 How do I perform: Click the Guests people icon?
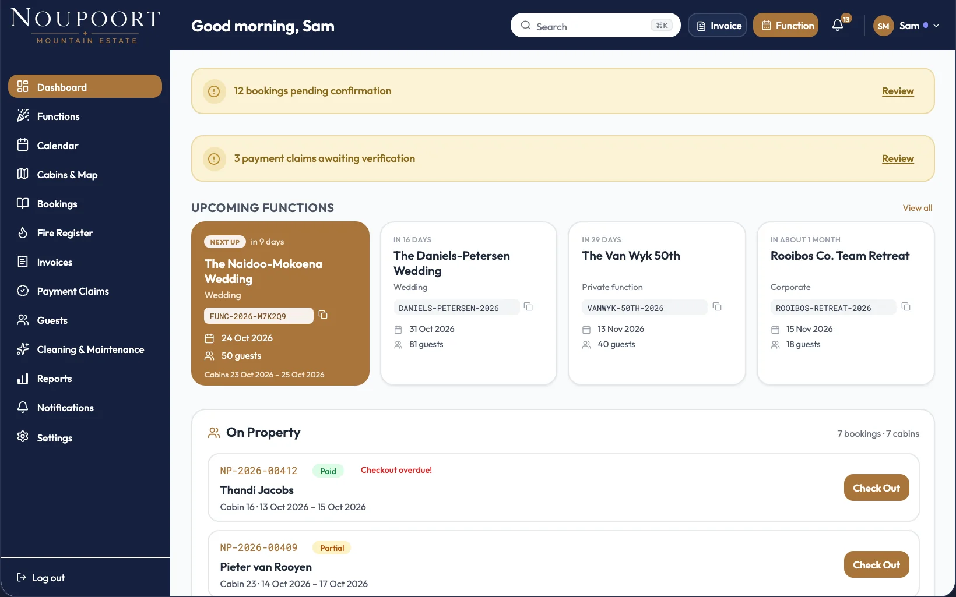point(23,320)
